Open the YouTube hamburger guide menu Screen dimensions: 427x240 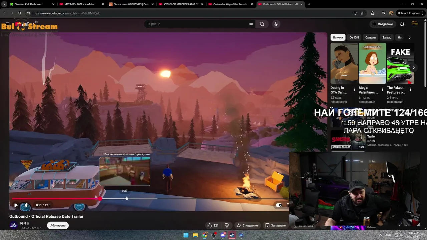[7, 24]
